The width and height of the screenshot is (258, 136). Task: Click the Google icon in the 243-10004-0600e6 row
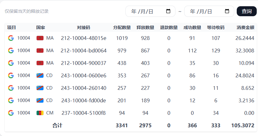11,75
